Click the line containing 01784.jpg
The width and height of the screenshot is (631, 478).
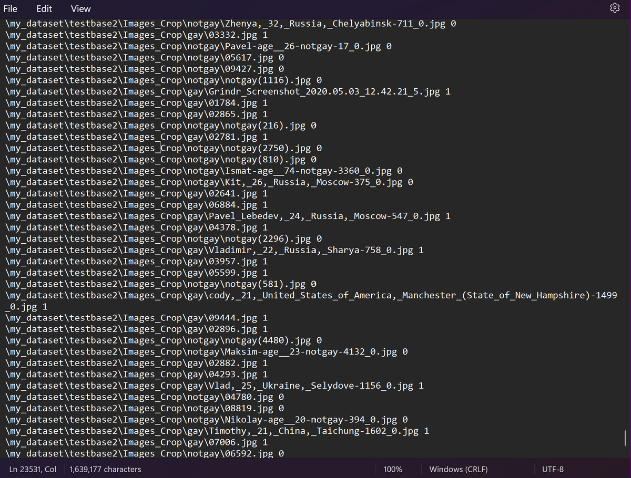(x=136, y=103)
